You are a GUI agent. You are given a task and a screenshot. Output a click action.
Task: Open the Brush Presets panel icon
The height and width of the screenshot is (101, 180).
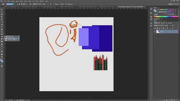(151, 19)
